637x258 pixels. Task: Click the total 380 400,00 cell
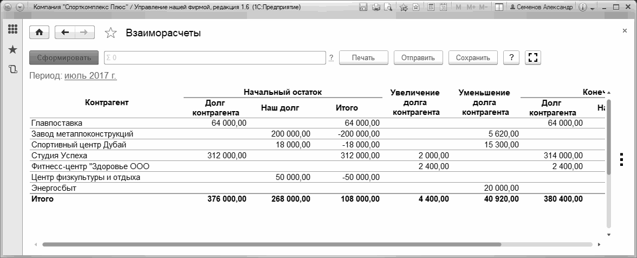coord(563,199)
